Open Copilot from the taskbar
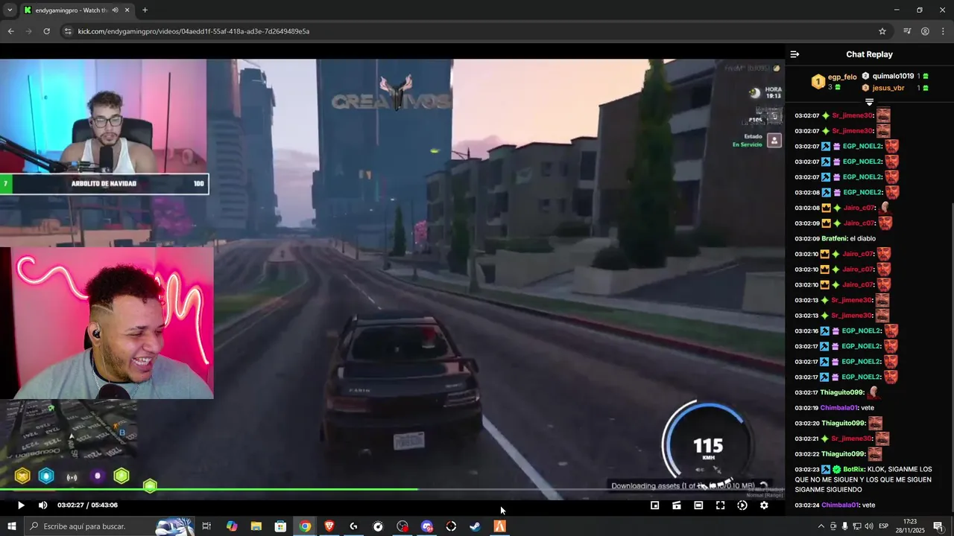This screenshot has height=536, width=954. coord(232,526)
